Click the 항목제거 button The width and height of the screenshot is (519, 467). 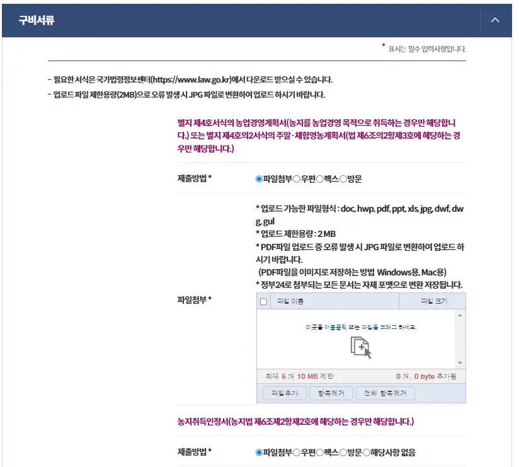pyautogui.click(x=332, y=393)
